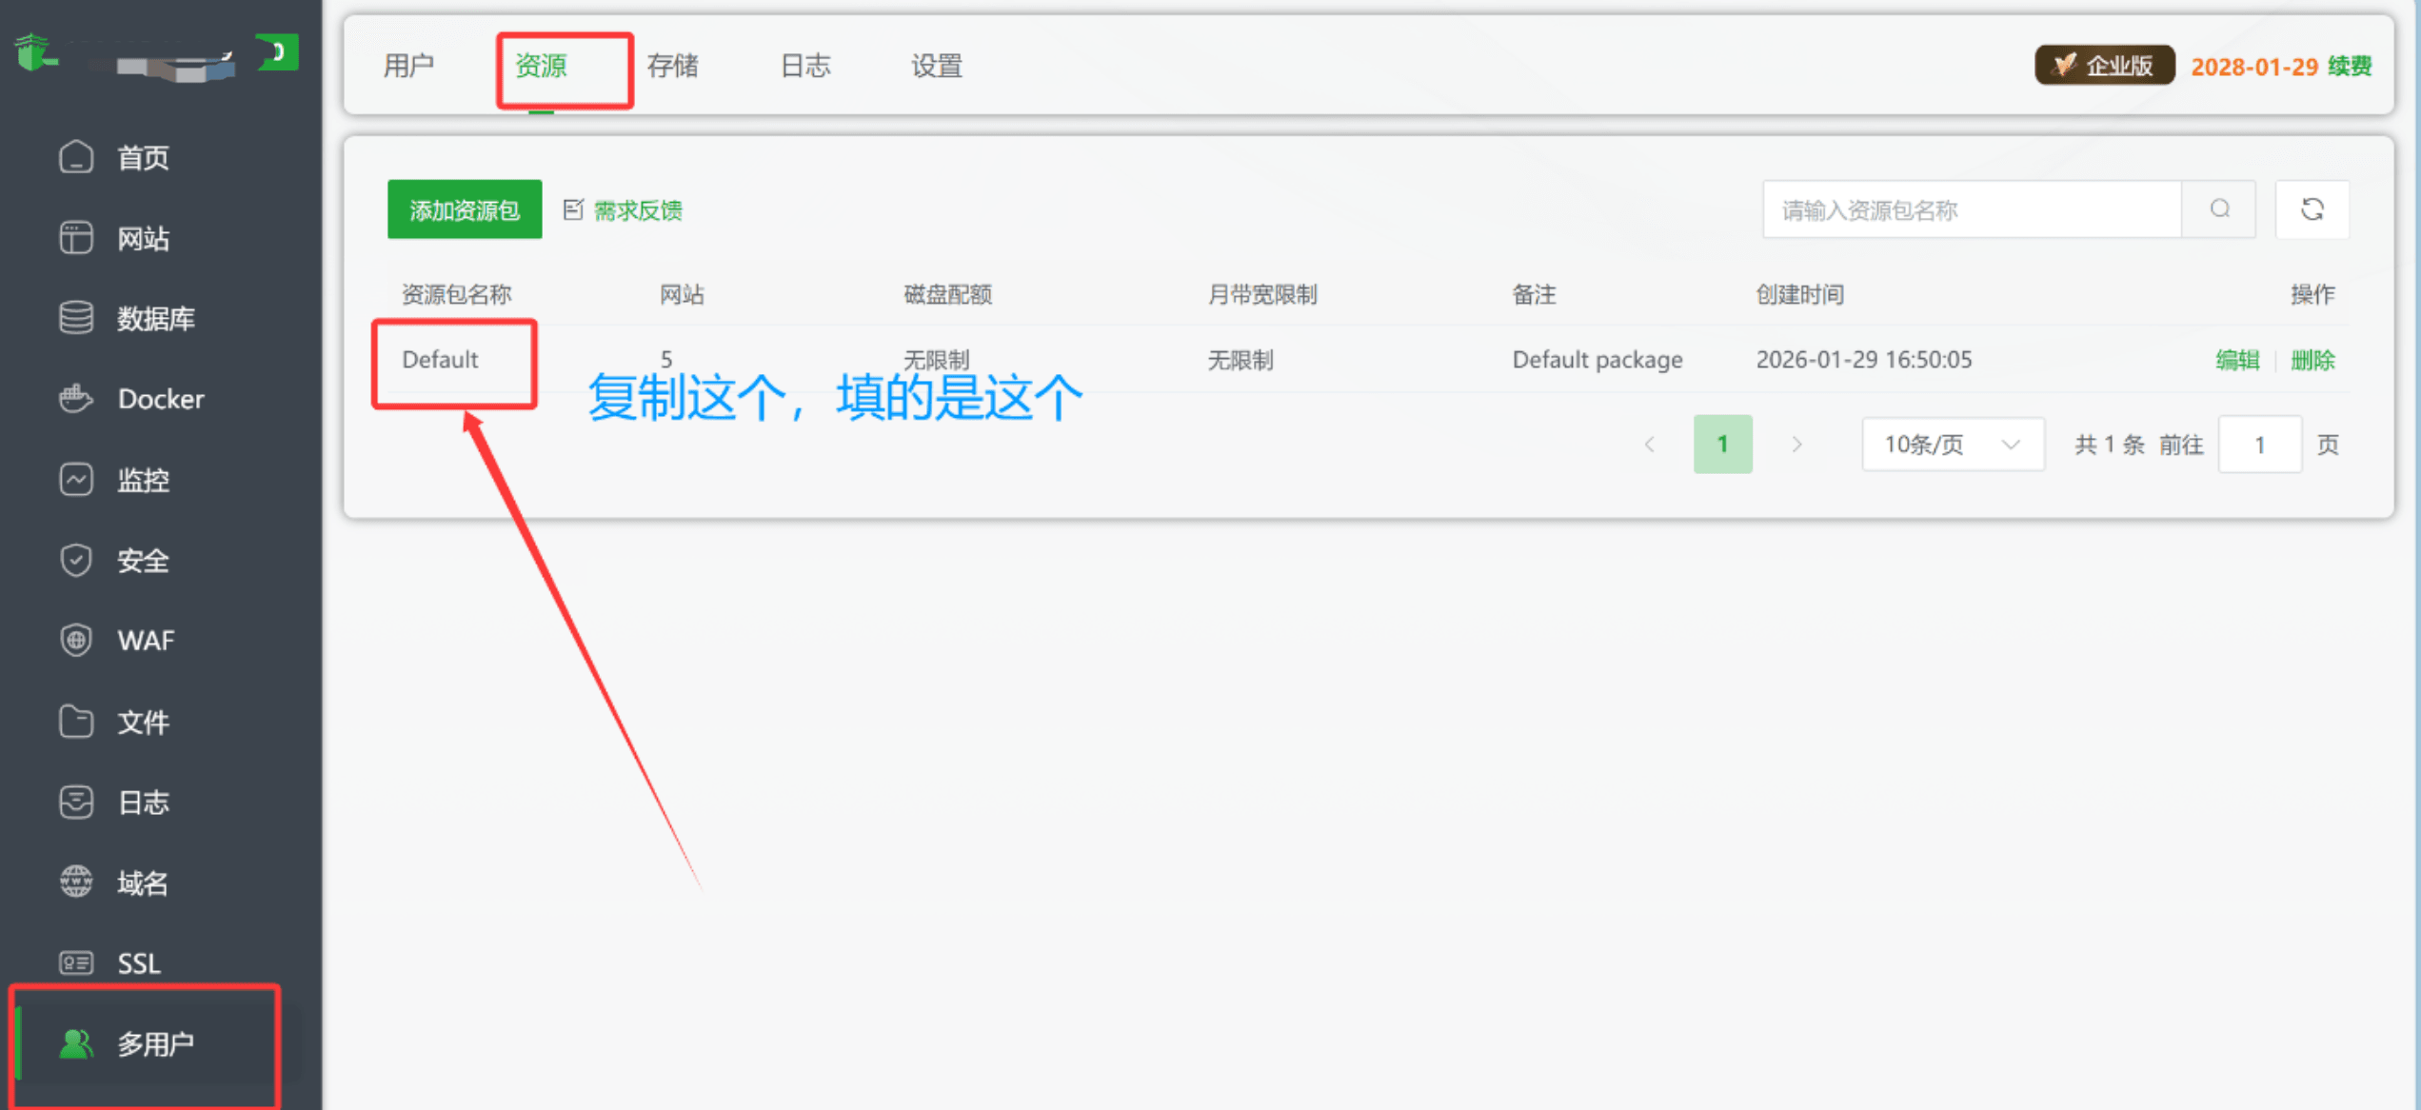This screenshot has height=1110, width=2421.
Task: Open the Domain globe icon
Action: pos(76,882)
